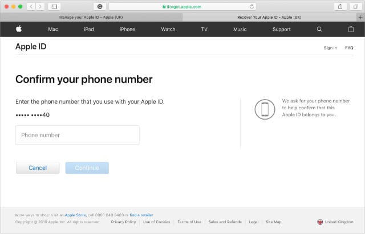Open the Music menu item
The image size is (365, 234).
pyautogui.click(x=240, y=29)
